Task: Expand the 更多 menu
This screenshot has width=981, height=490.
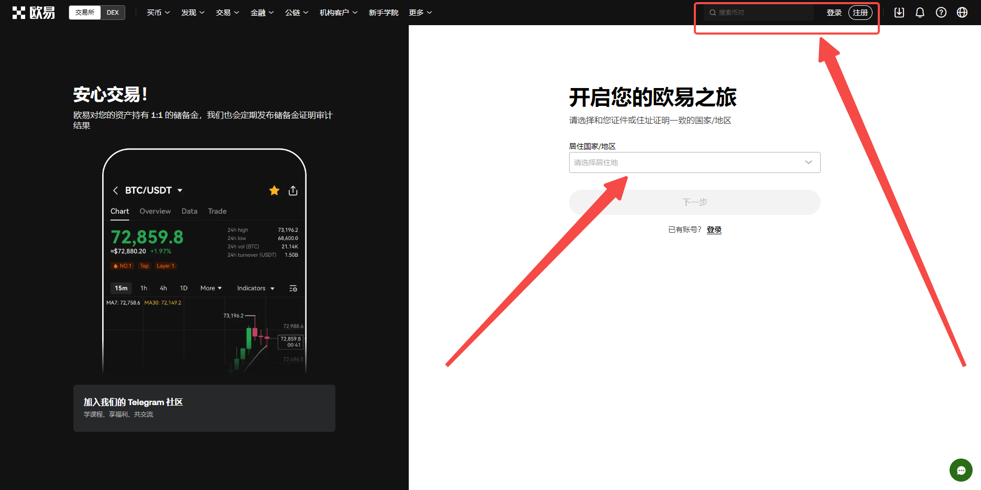Action: pos(420,13)
